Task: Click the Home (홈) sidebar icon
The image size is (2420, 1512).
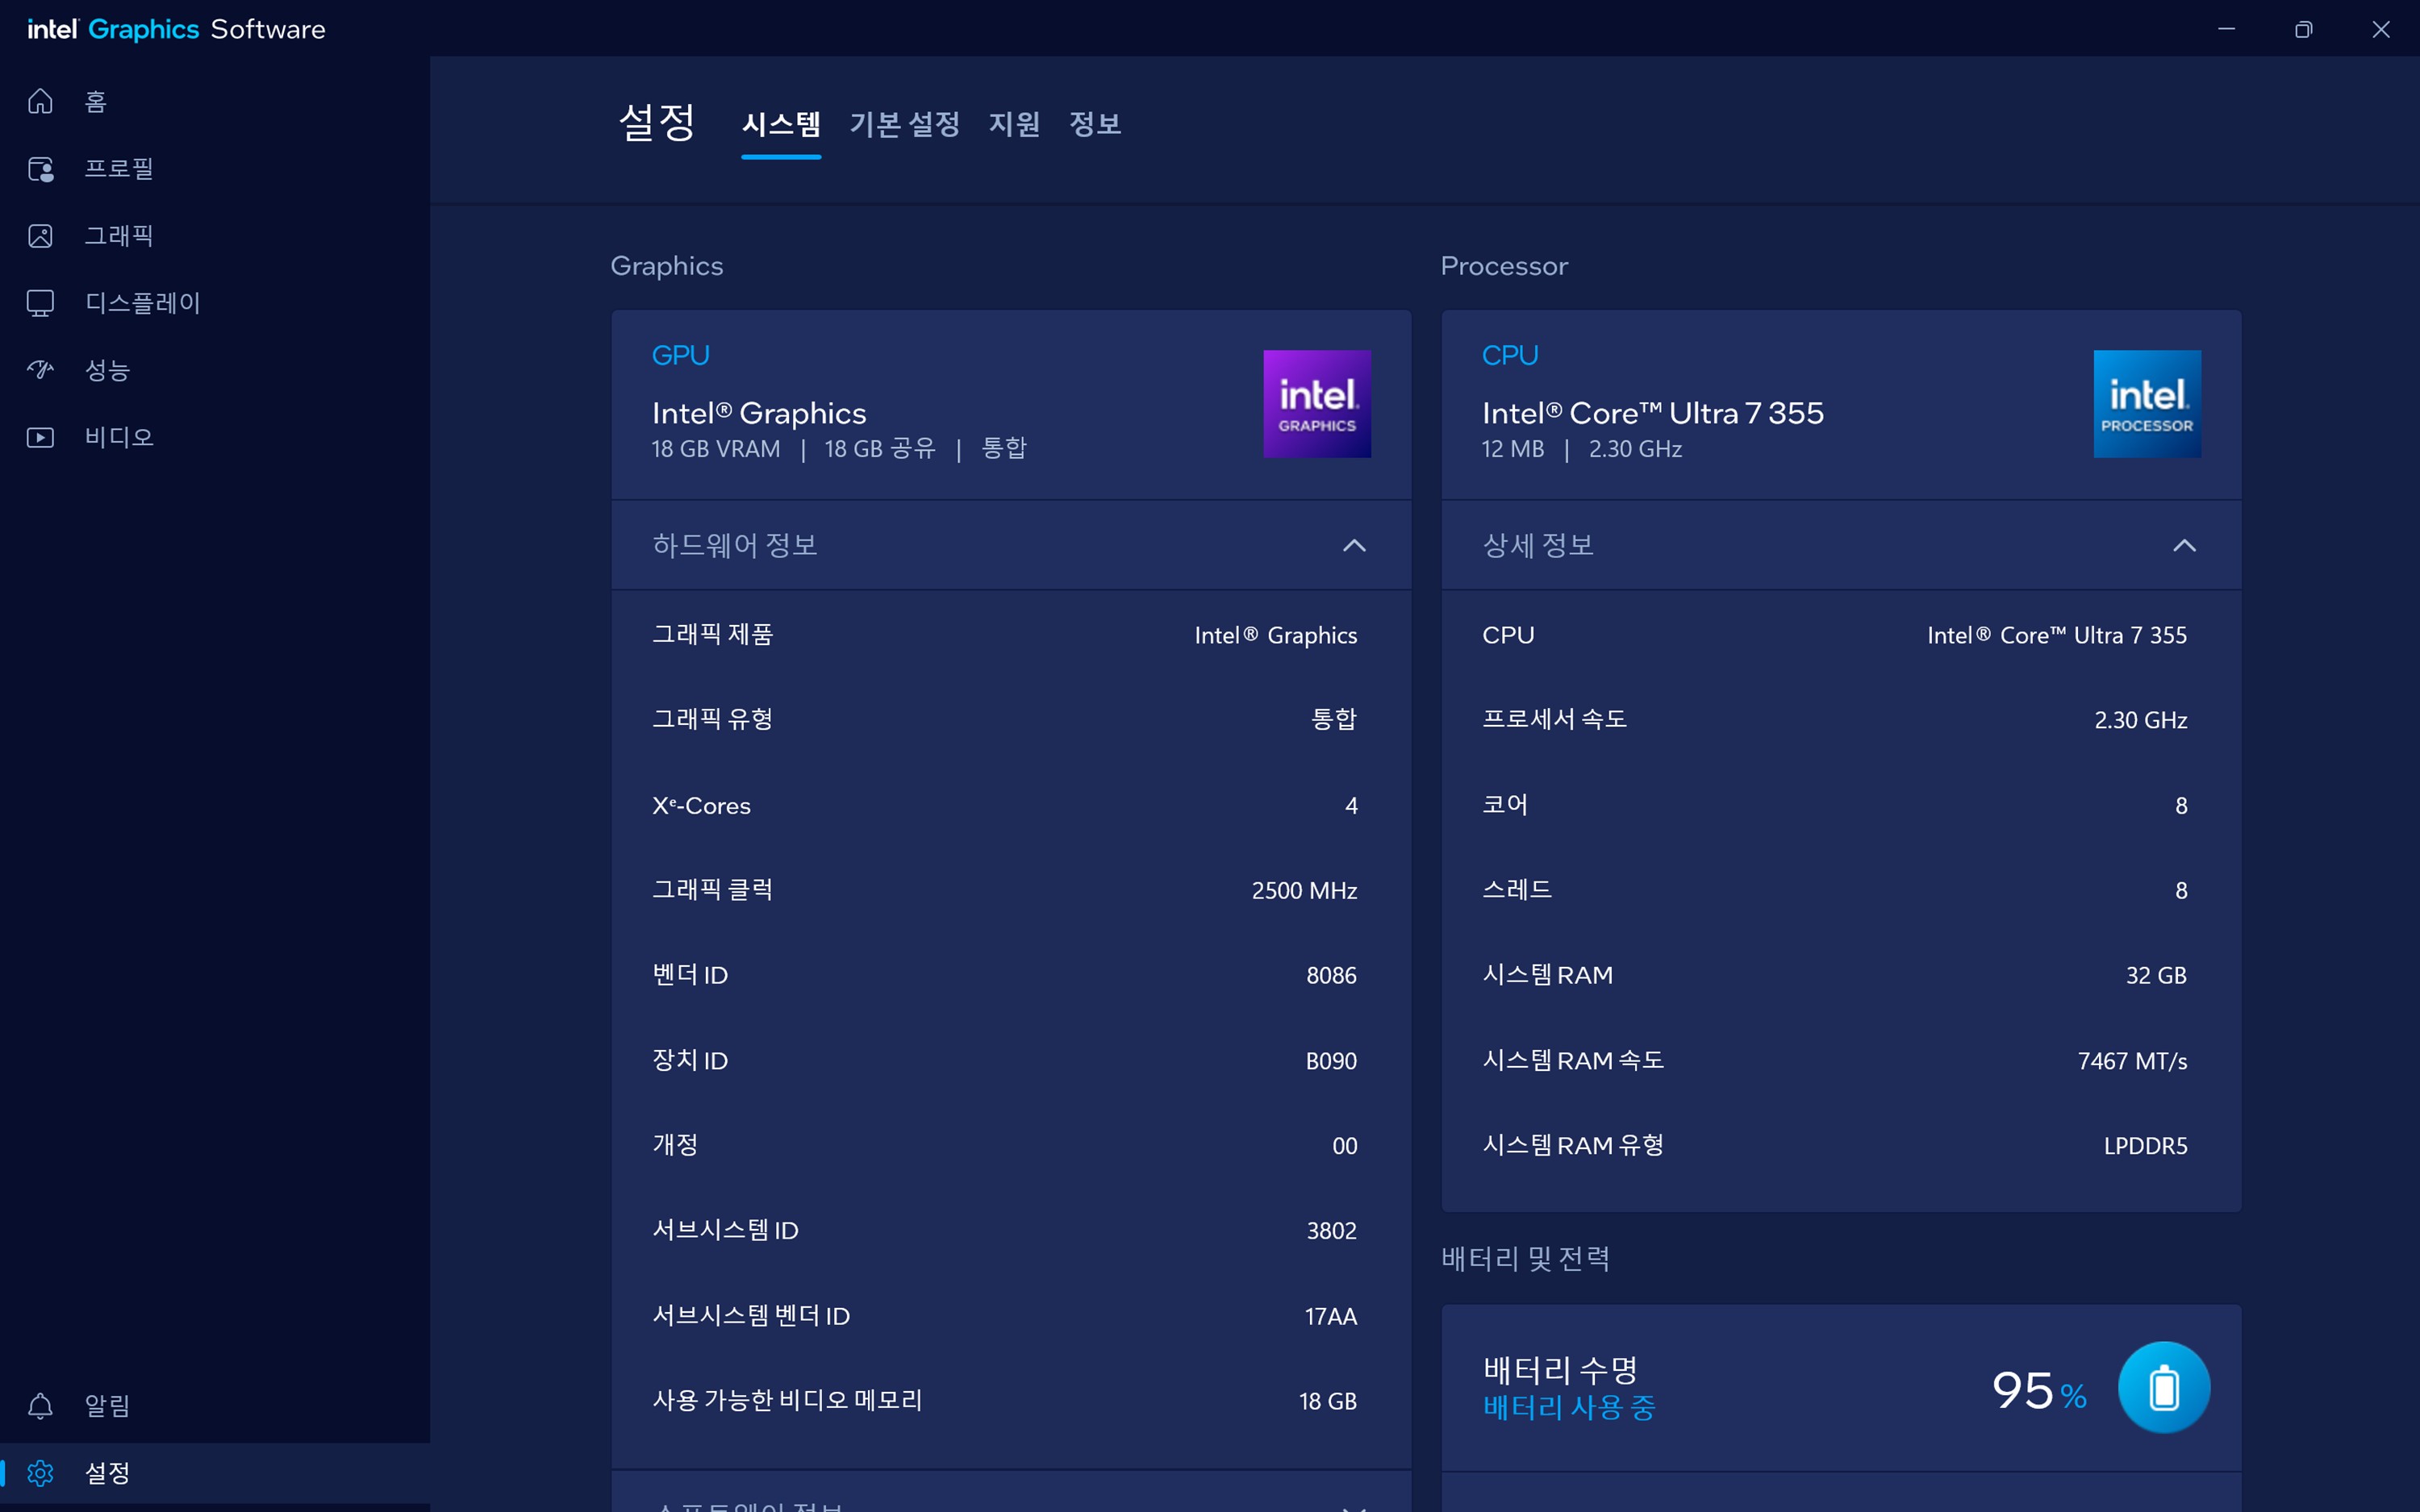Action: pyautogui.click(x=40, y=101)
